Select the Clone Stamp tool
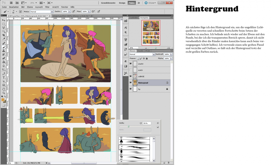271x165 pixels. click(x=4, y=51)
